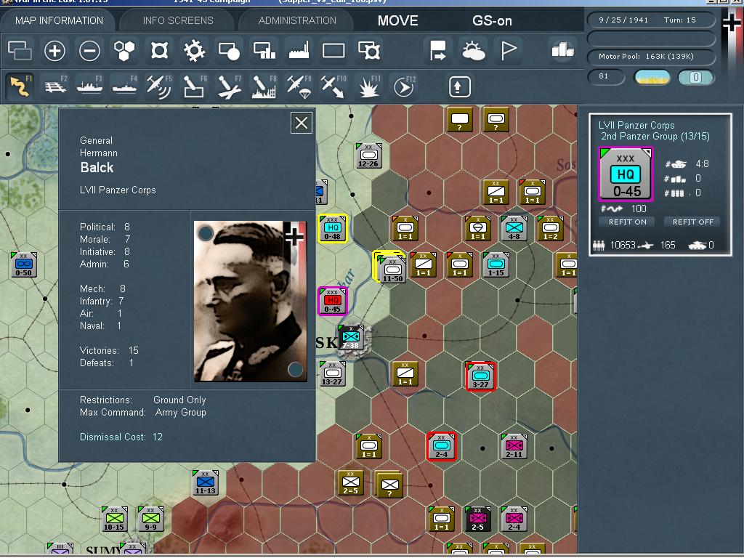Screen dimensions: 744x558
Task: Toggle the 0 indicator pill button
Action: click(x=695, y=77)
